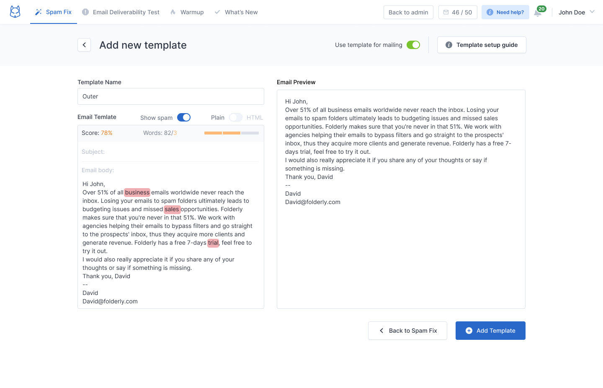Image resolution: width=603 pixels, height=388 pixels.
Task: Click the Back to admin button
Action: 408,12
